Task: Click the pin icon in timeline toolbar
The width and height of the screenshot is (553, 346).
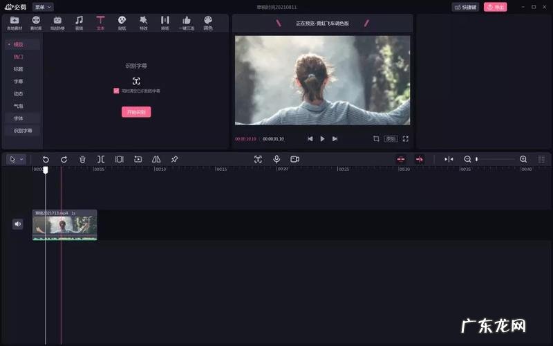Action: click(x=174, y=159)
